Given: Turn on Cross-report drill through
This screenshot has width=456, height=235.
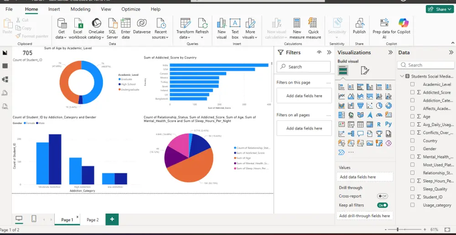Looking at the screenshot, I should point(383,196).
